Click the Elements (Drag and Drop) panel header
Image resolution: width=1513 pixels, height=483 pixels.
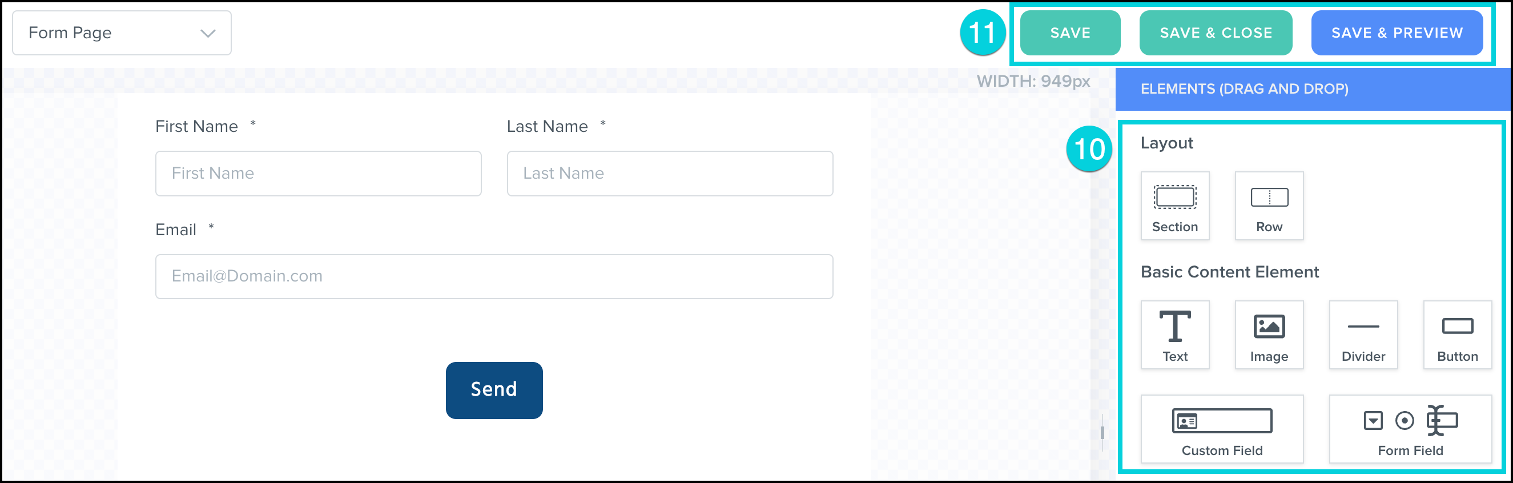[1312, 88]
